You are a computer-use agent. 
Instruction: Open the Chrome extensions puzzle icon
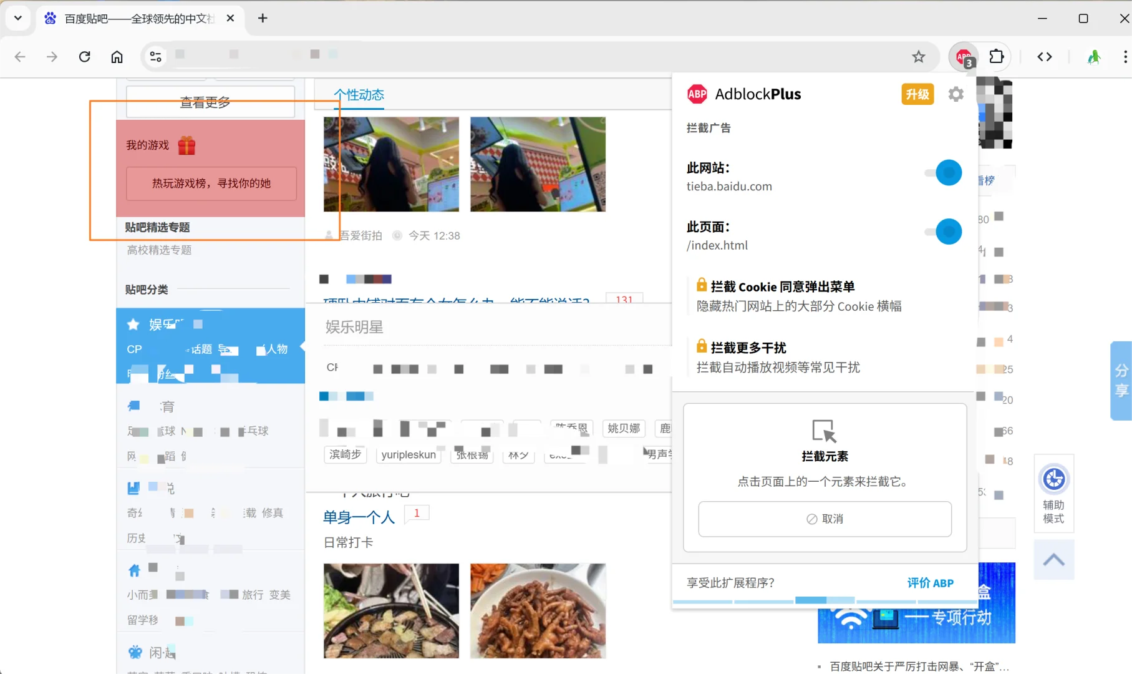point(997,56)
